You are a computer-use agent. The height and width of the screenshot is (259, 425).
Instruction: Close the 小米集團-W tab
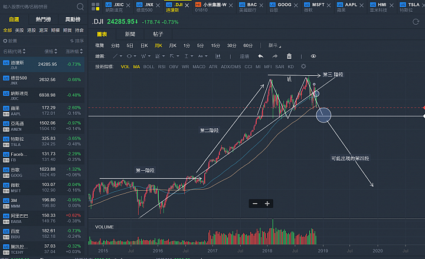click(231, 5)
